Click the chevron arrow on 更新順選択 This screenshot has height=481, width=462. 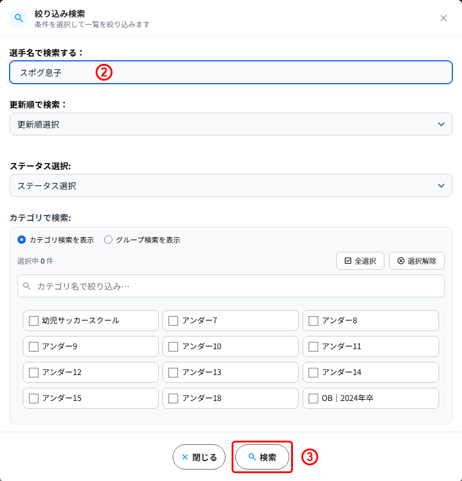441,124
